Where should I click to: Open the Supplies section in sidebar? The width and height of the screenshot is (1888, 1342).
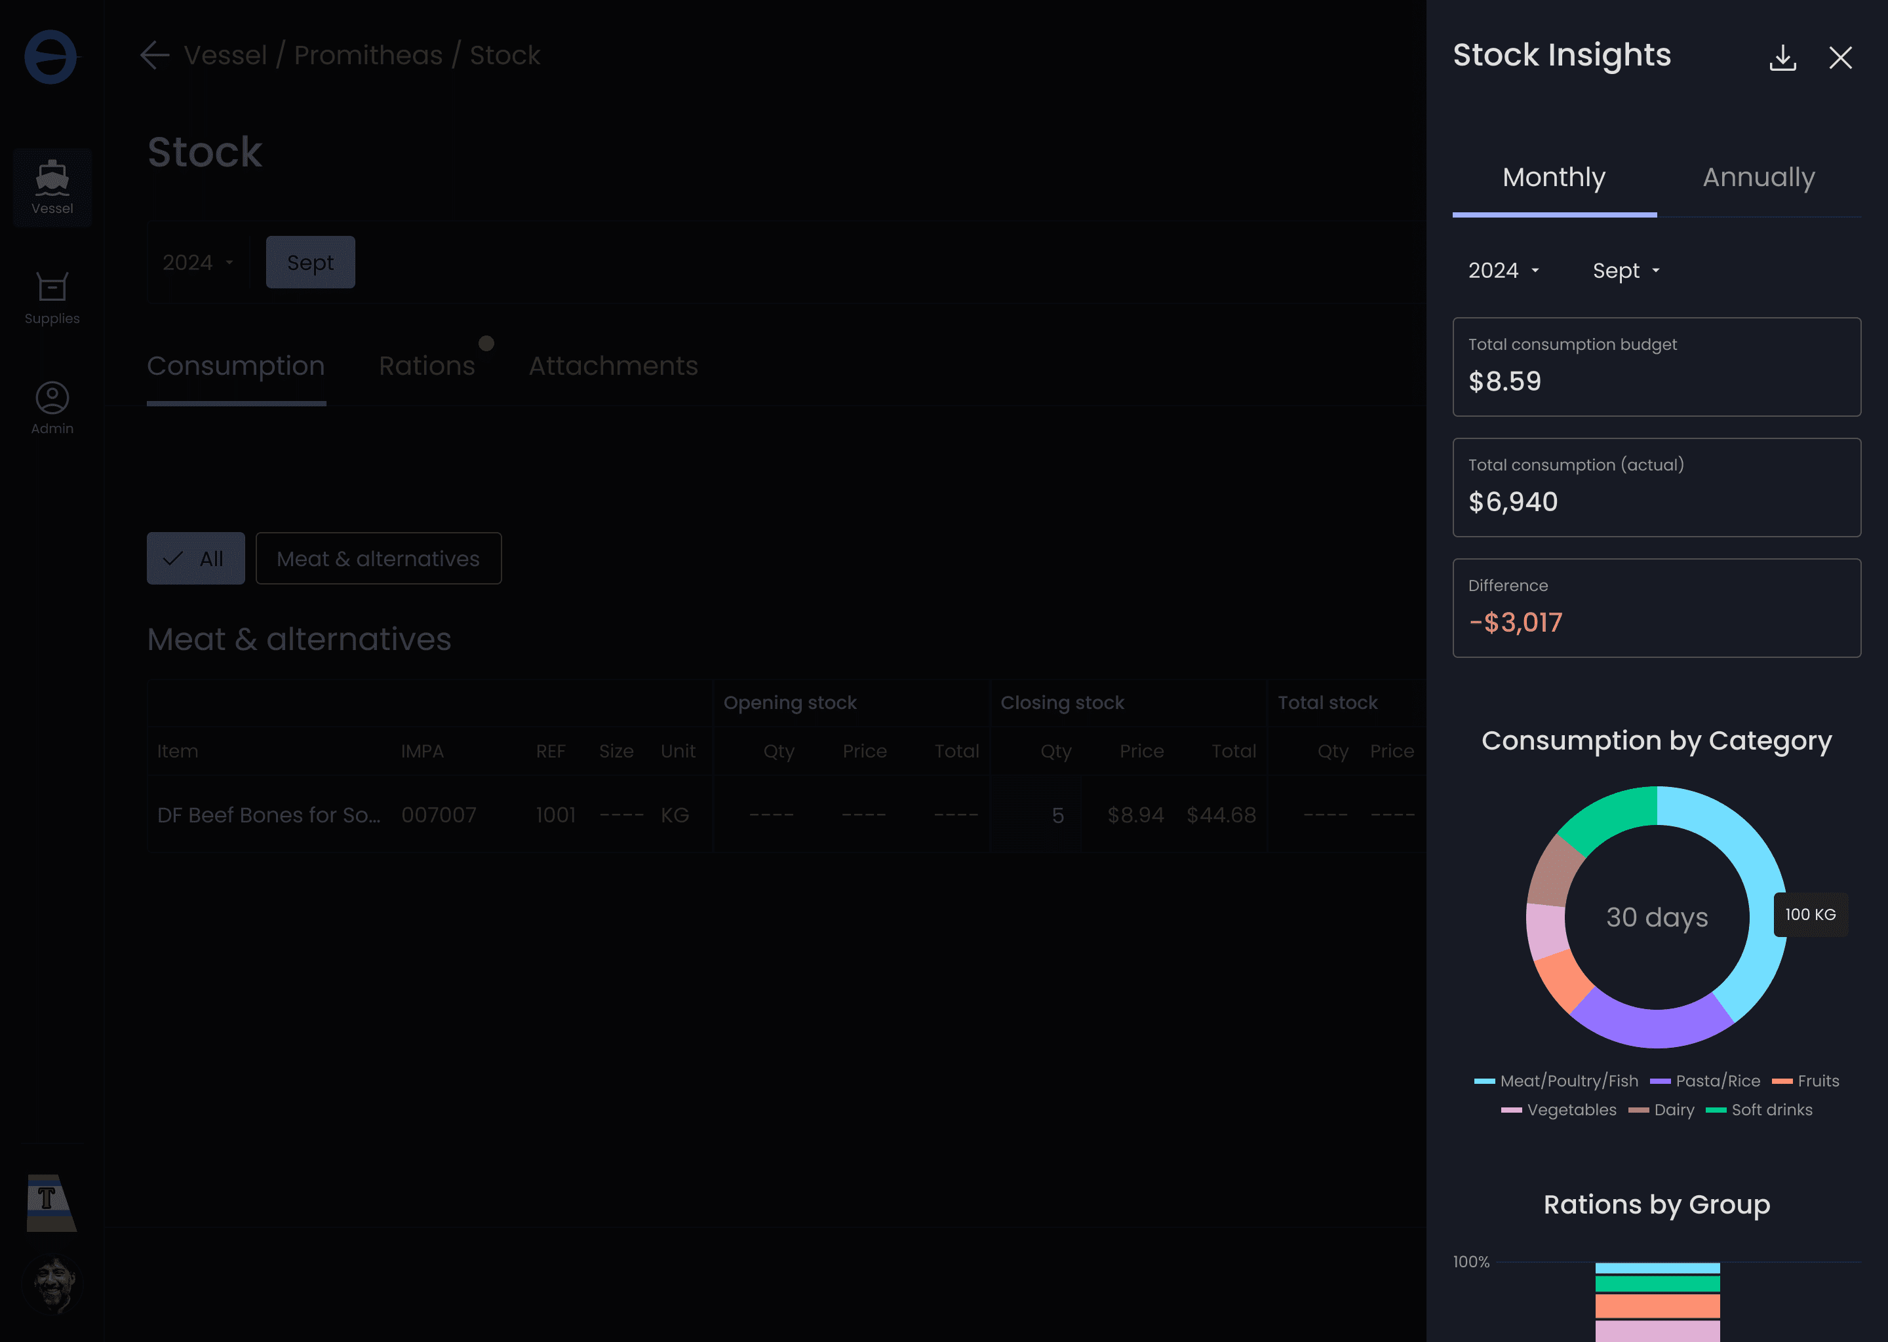coord(52,298)
